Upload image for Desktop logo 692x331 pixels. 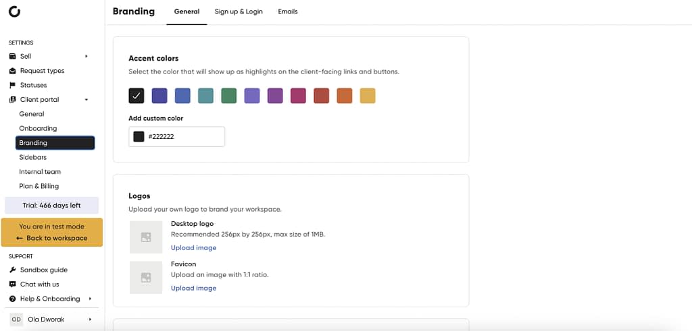click(194, 248)
